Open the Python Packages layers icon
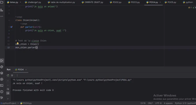 click(x=2, y=73)
